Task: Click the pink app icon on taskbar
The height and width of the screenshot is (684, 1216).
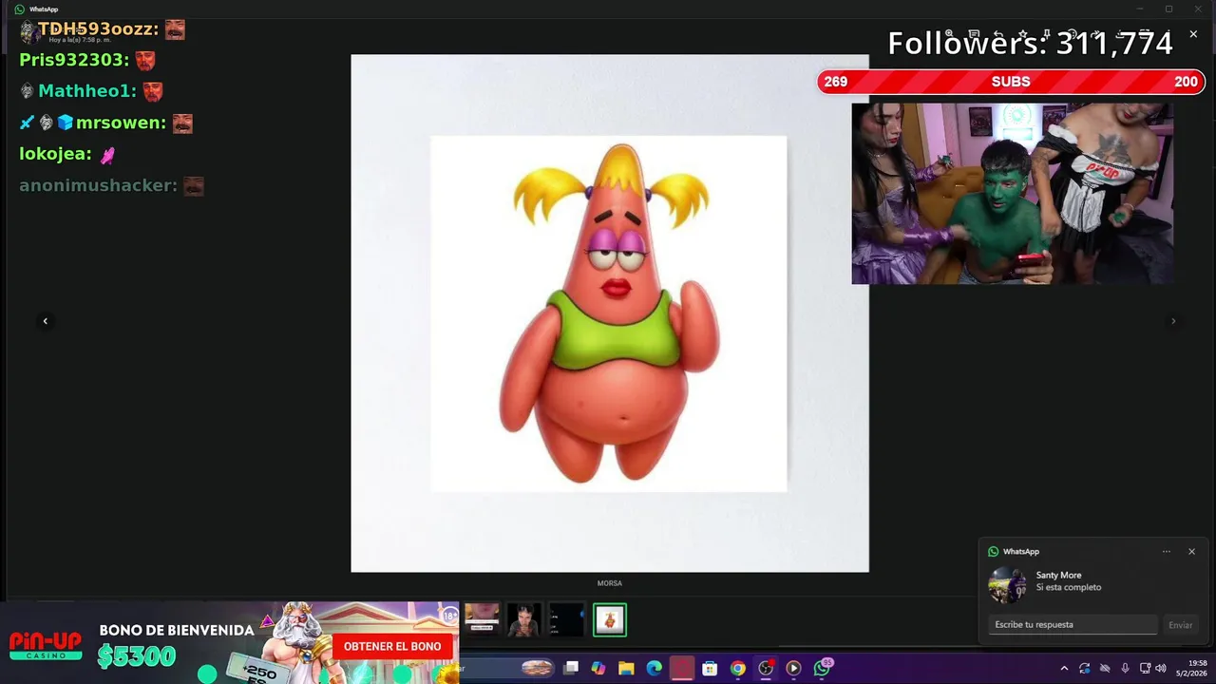Action: 682,669
